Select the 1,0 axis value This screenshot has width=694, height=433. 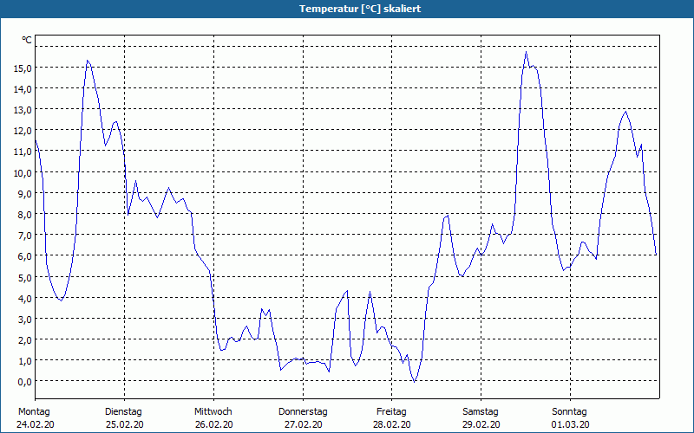tap(24, 360)
